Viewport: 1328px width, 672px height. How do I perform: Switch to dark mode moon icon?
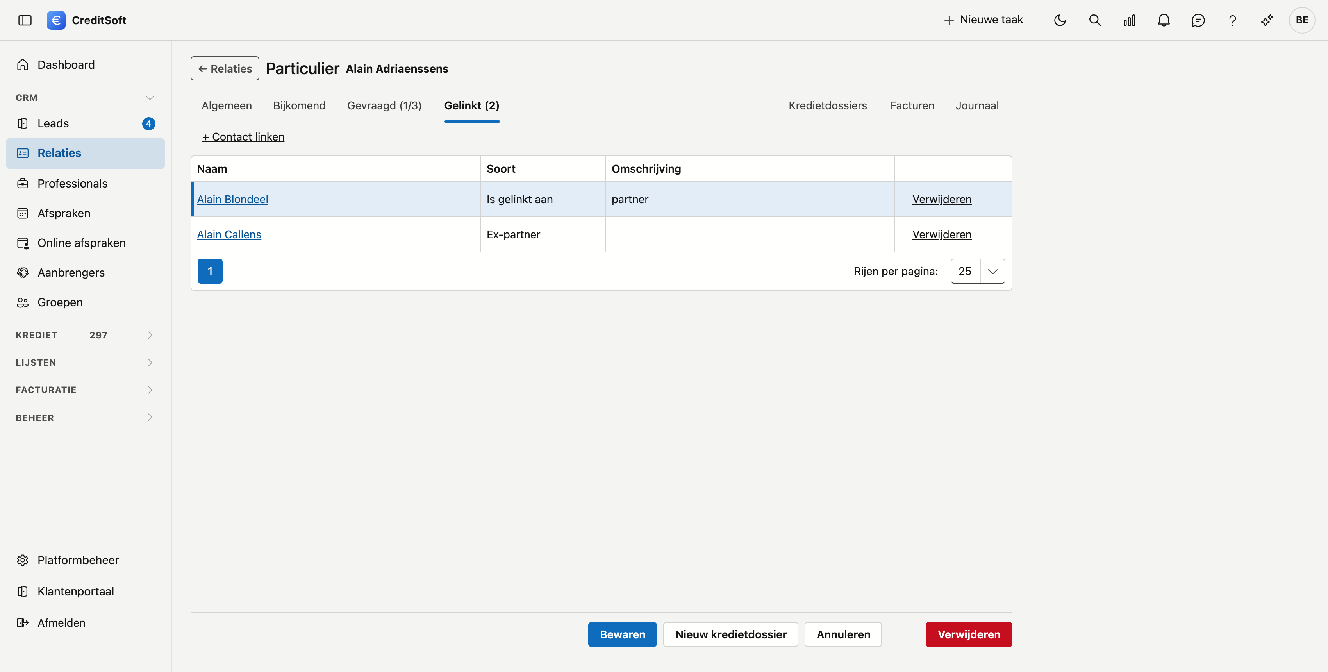[x=1060, y=20]
